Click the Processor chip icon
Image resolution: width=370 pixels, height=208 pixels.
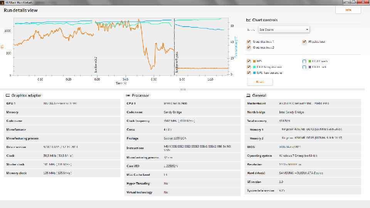coord(128,95)
